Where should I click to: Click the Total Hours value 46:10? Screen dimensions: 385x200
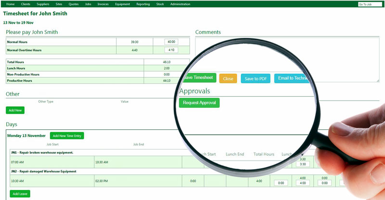coord(167,62)
